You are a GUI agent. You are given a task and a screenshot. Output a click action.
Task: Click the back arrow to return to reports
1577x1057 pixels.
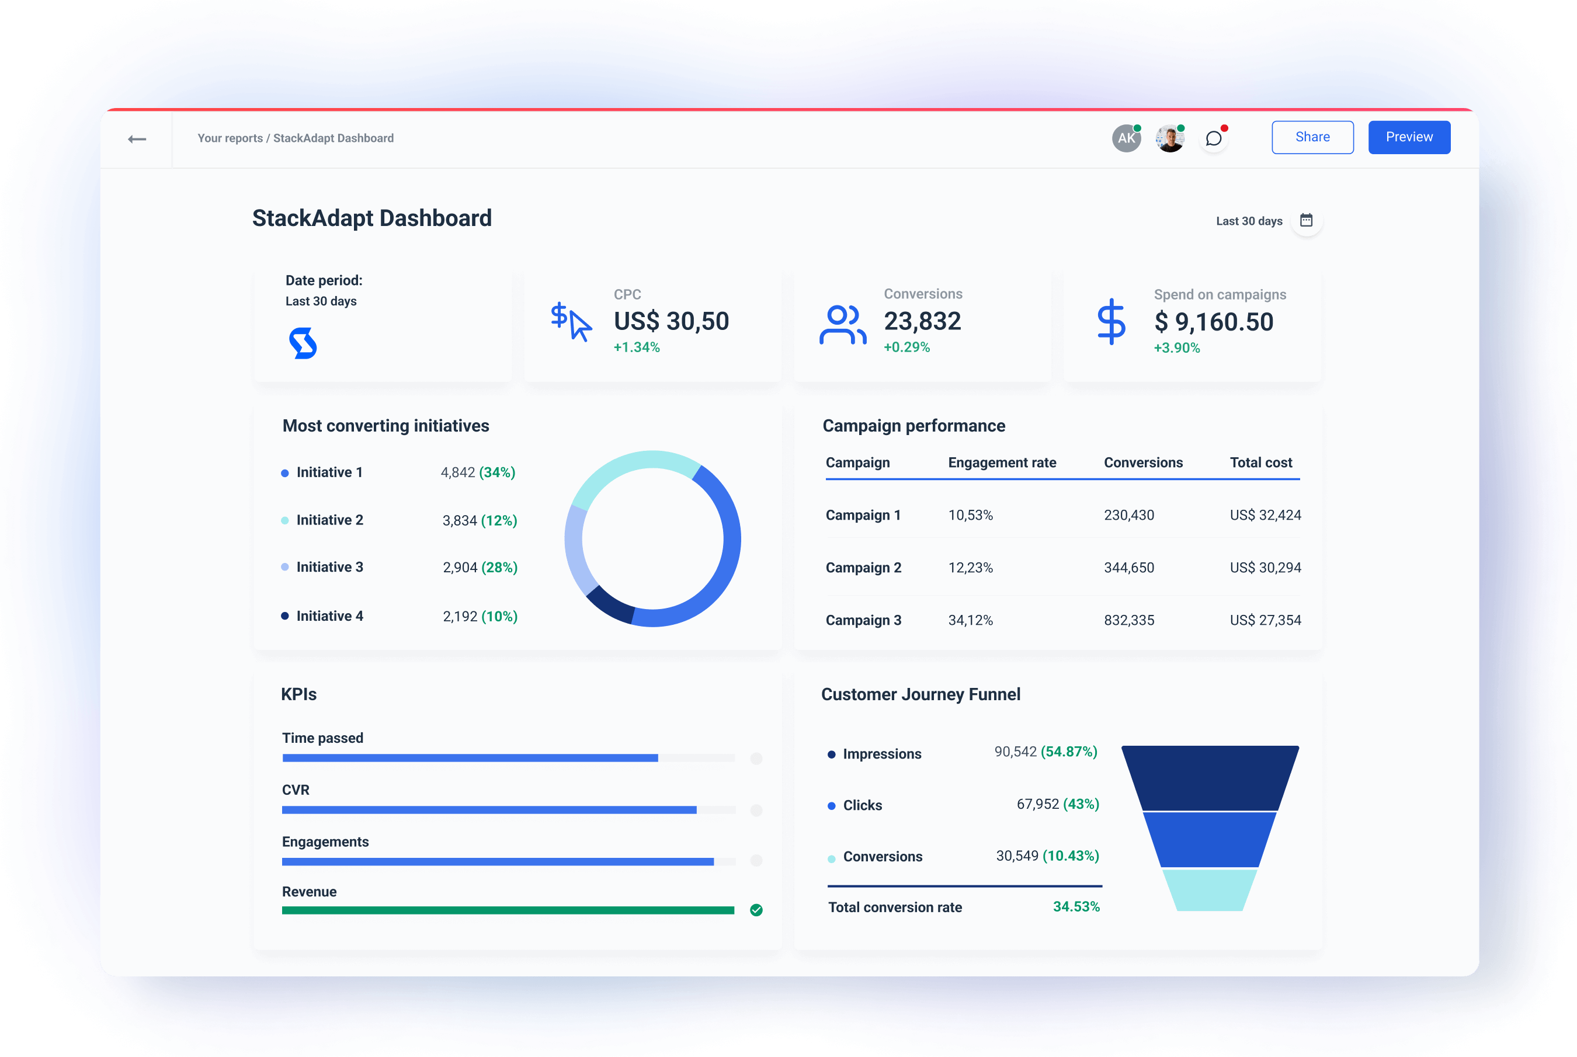(x=137, y=138)
